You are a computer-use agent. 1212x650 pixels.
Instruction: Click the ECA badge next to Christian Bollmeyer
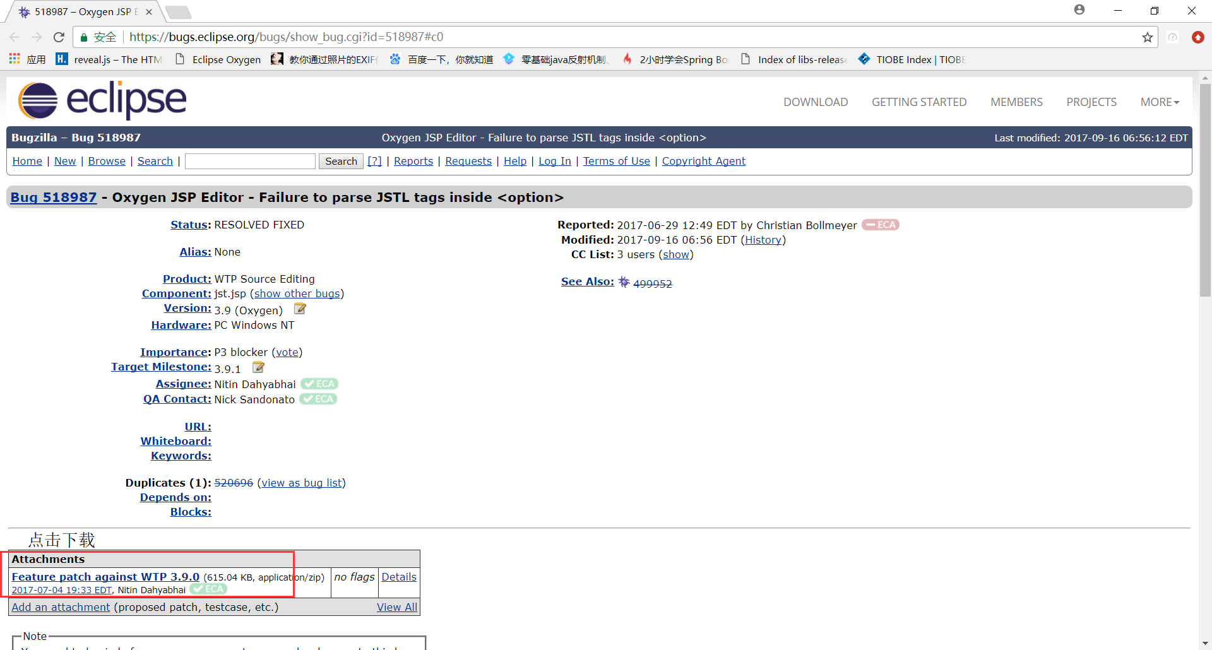(881, 225)
